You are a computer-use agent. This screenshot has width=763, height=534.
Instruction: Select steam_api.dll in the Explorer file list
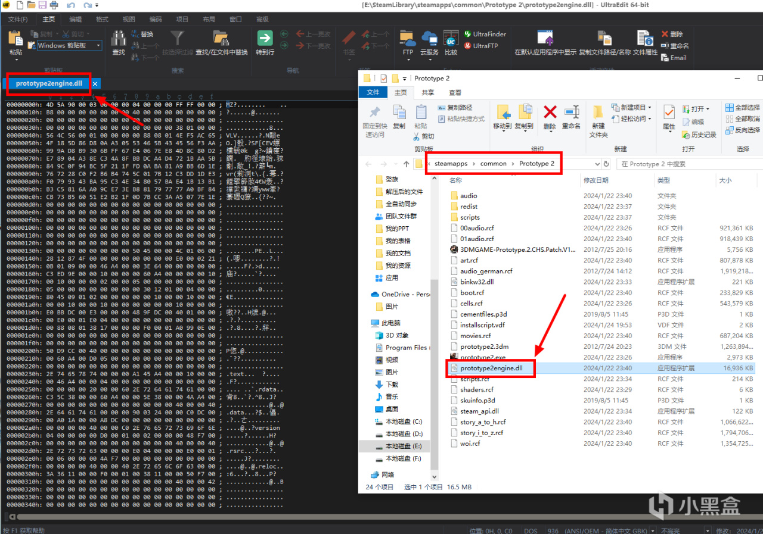[x=479, y=411]
